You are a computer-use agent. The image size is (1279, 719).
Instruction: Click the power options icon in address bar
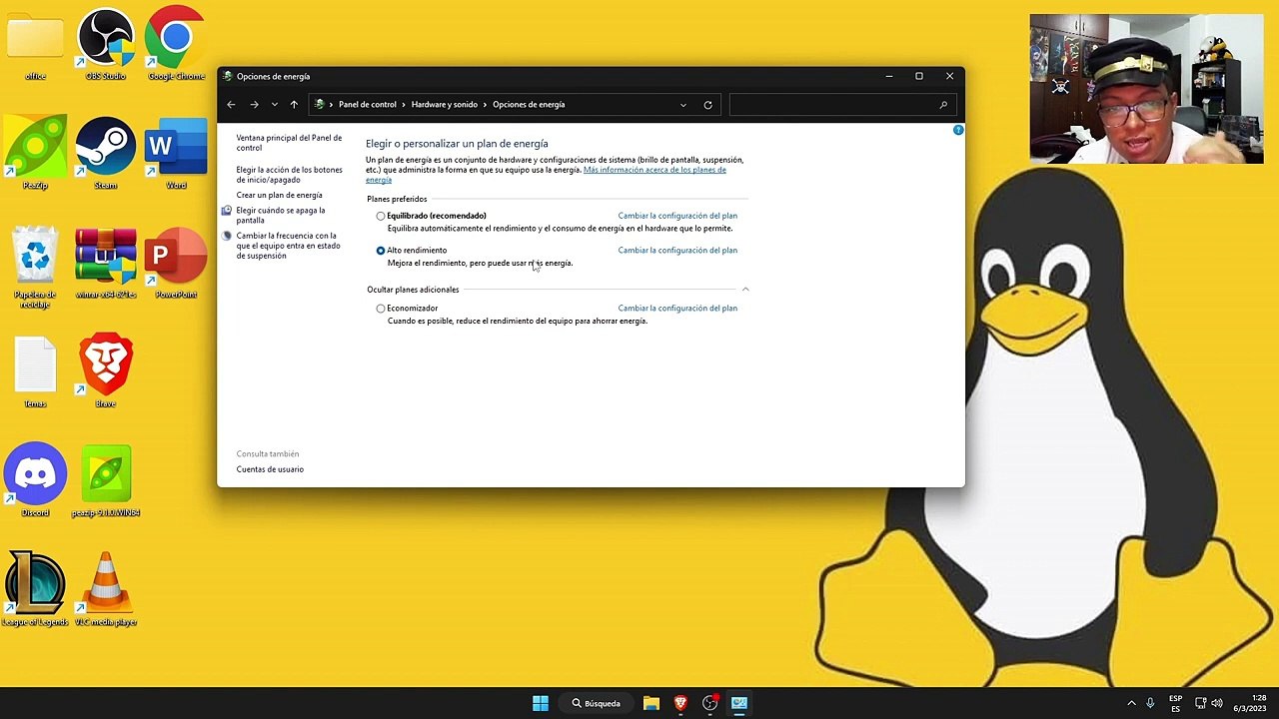click(319, 105)
